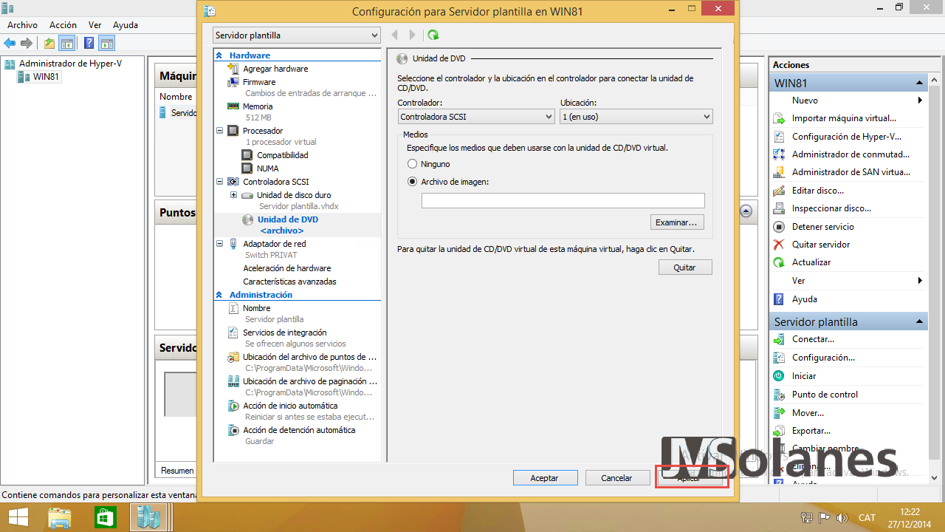Click the Cancelar button
Viewport: 945px width, 532px height.
tap(616, 478)
